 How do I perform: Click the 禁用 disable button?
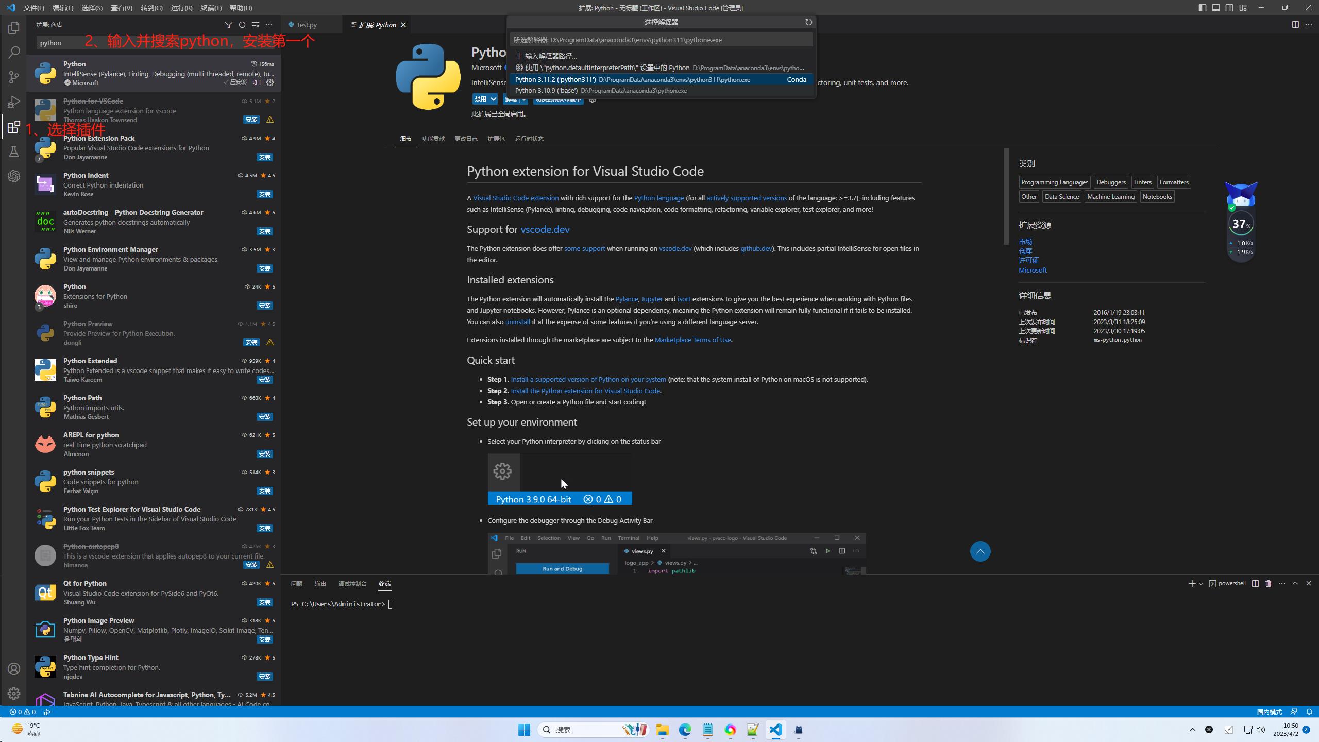[x=480, y=99]
